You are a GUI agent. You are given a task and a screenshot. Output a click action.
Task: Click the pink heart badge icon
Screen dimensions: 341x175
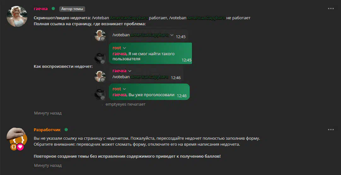(20, 147)
